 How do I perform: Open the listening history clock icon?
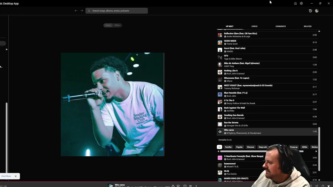(310, 11)
